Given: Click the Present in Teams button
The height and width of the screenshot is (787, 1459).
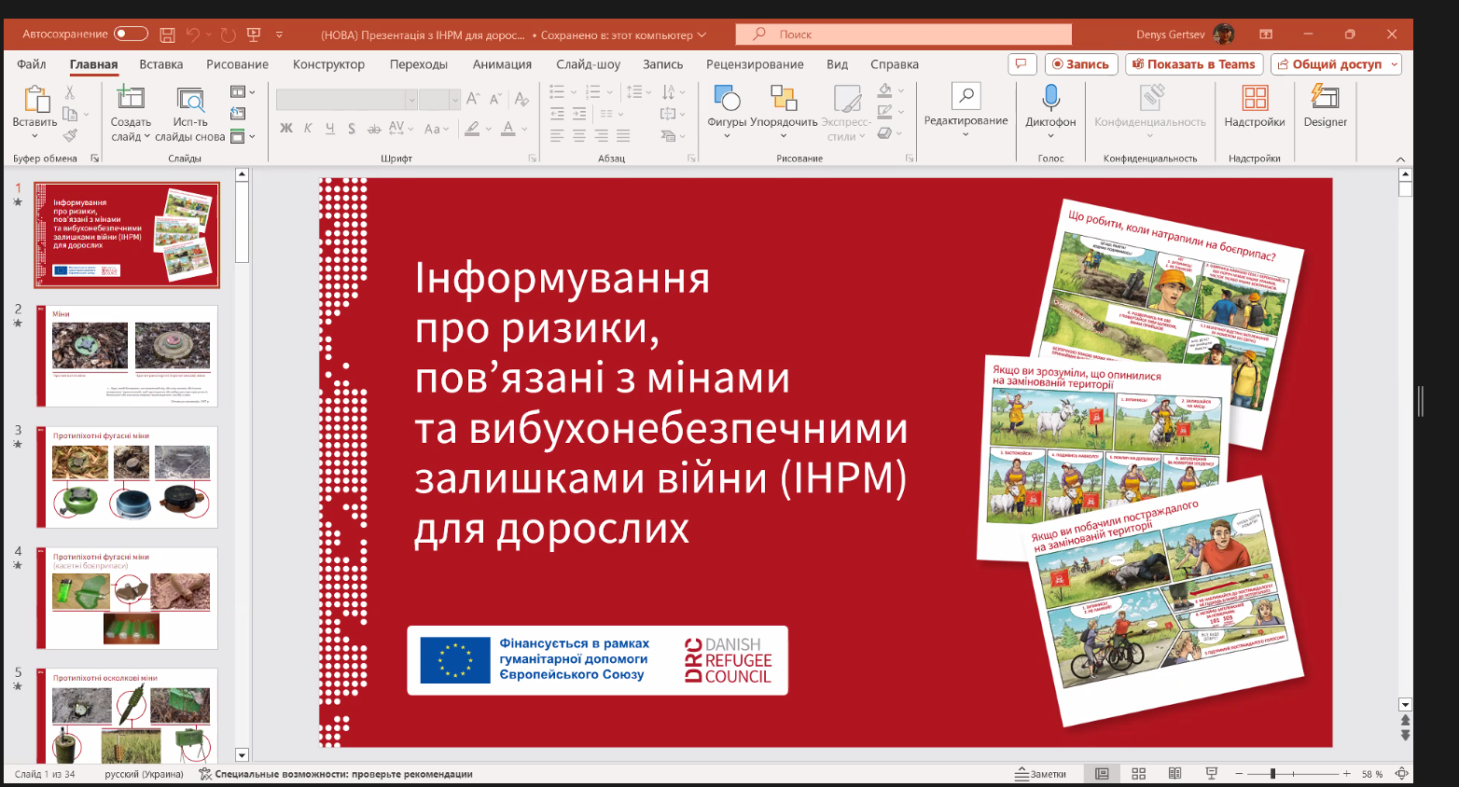Looking at the screenshot, I should click(x=1194, y=64).
